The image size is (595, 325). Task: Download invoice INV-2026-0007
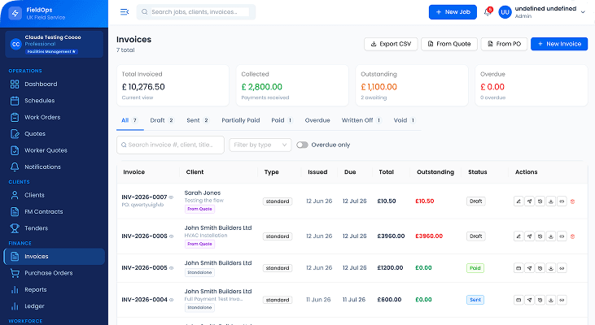(x=551, y=201)
